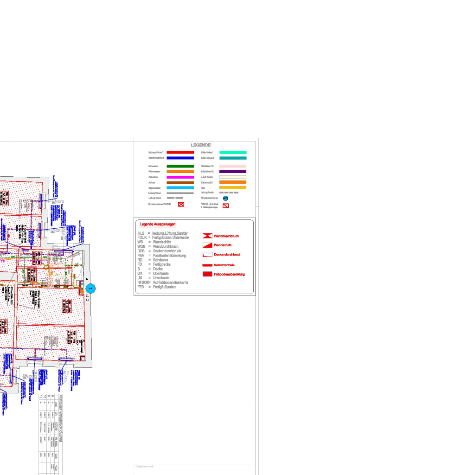Image resolution: width=475 pixels, height=475 pixels.
Task: Click the Legende Aussparungen underlined title
Action: (158, 225)
